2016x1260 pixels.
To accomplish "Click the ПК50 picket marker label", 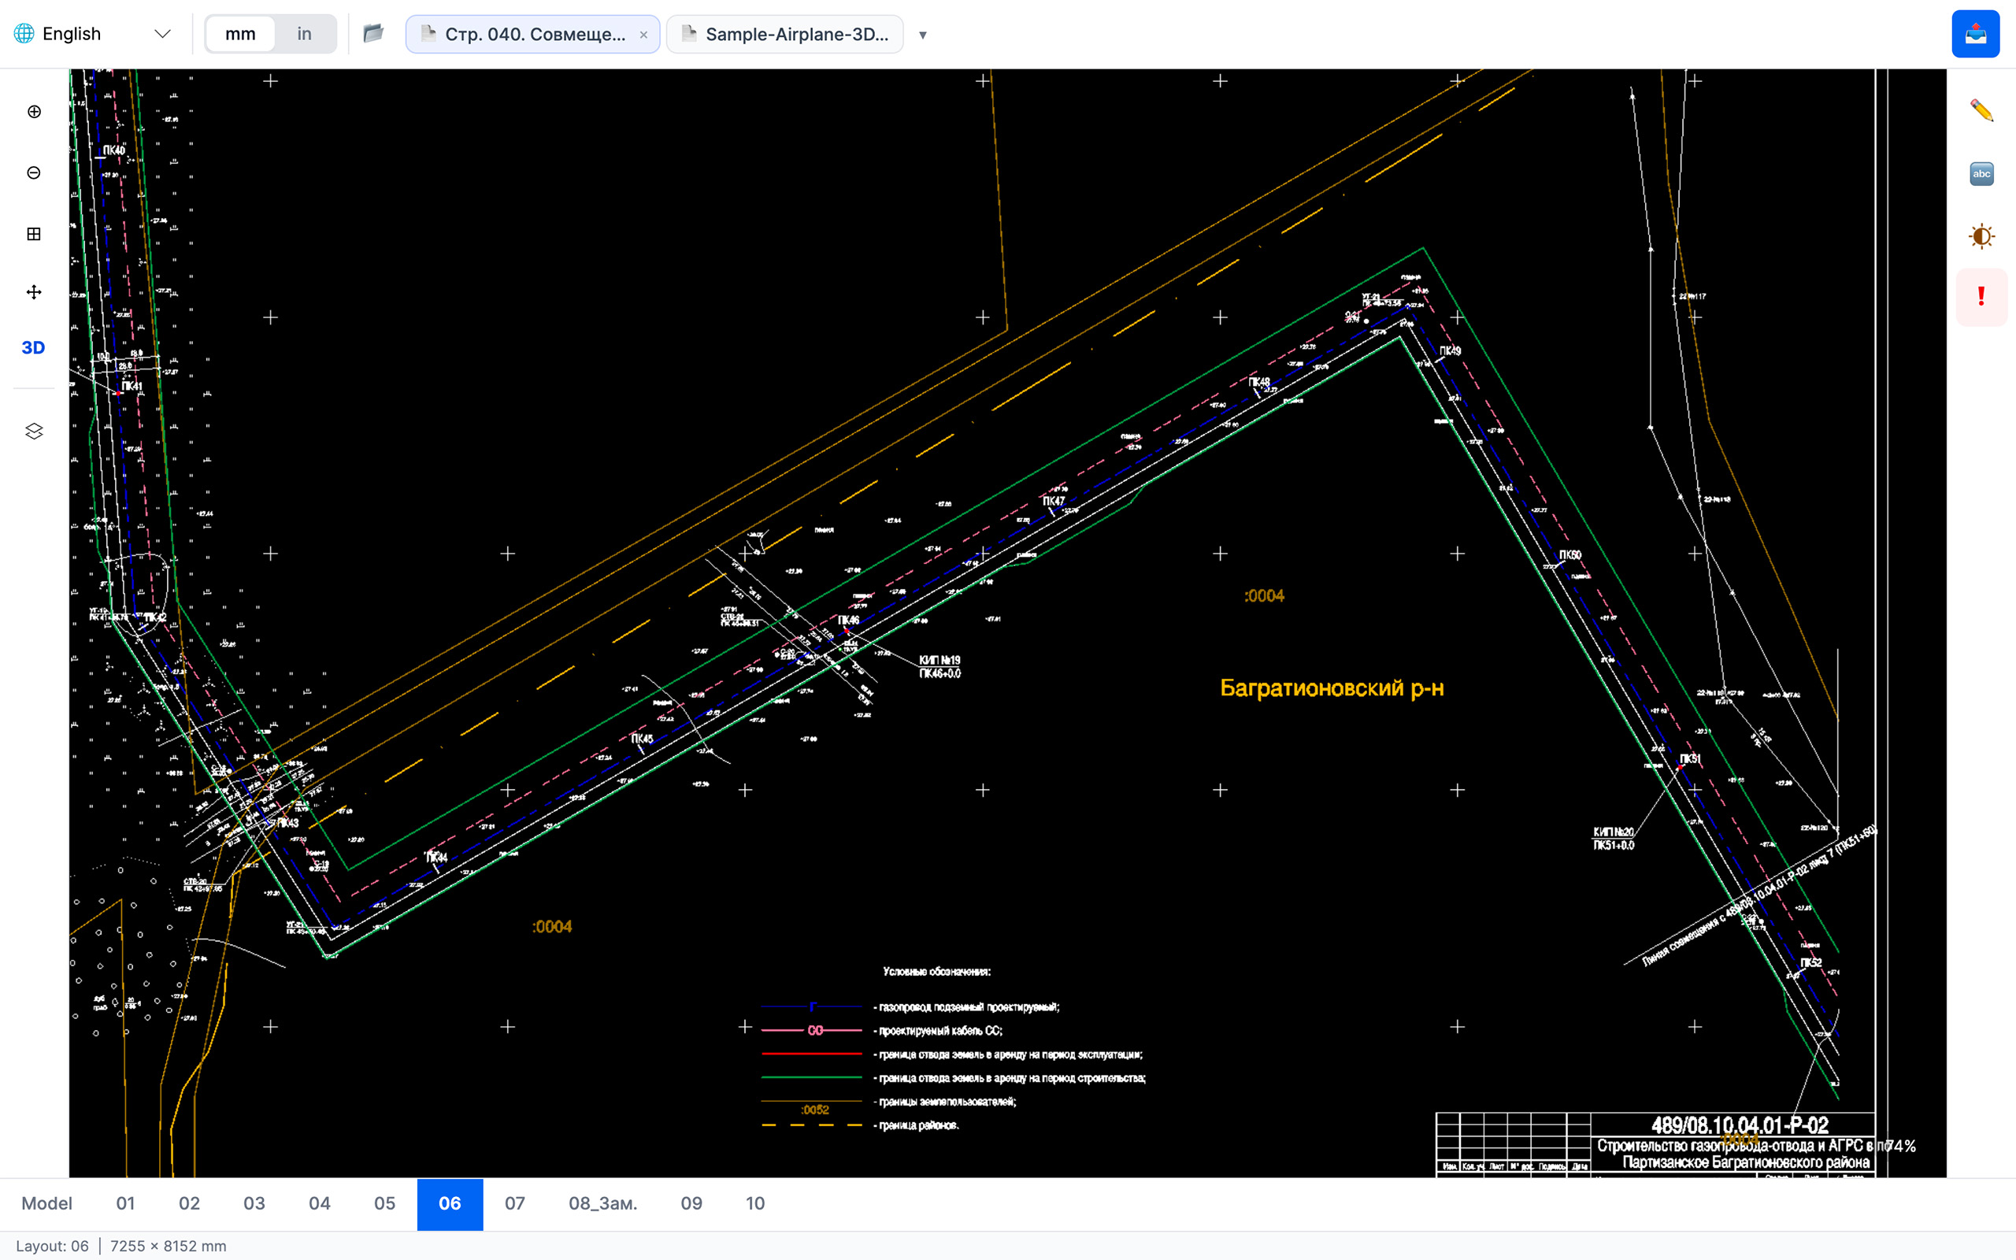I will pos(1569,555).
